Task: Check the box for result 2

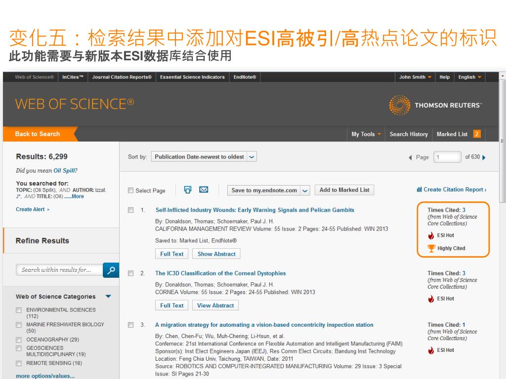Action: point(130,273)
